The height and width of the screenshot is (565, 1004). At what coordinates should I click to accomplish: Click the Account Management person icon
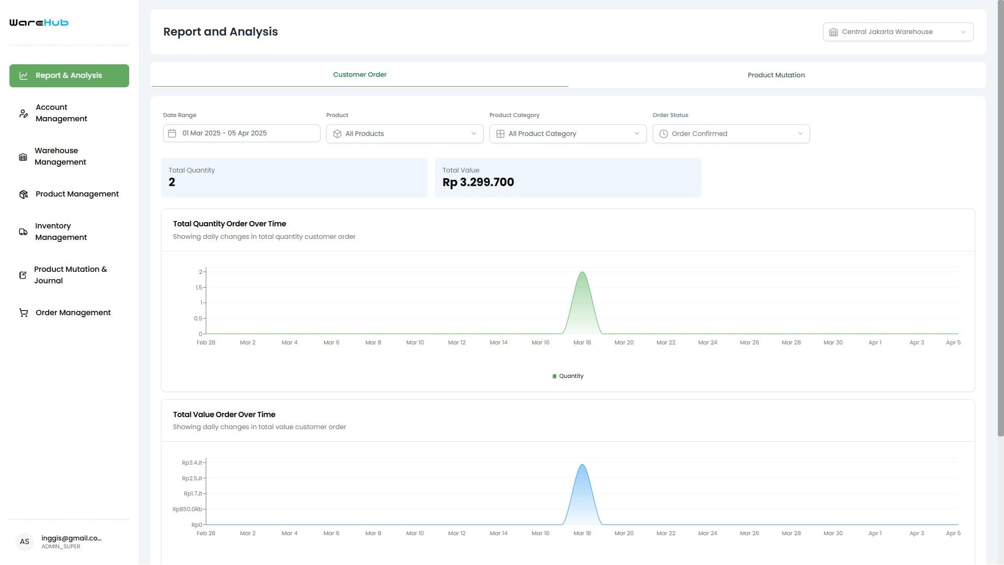(x=23, y=113)
